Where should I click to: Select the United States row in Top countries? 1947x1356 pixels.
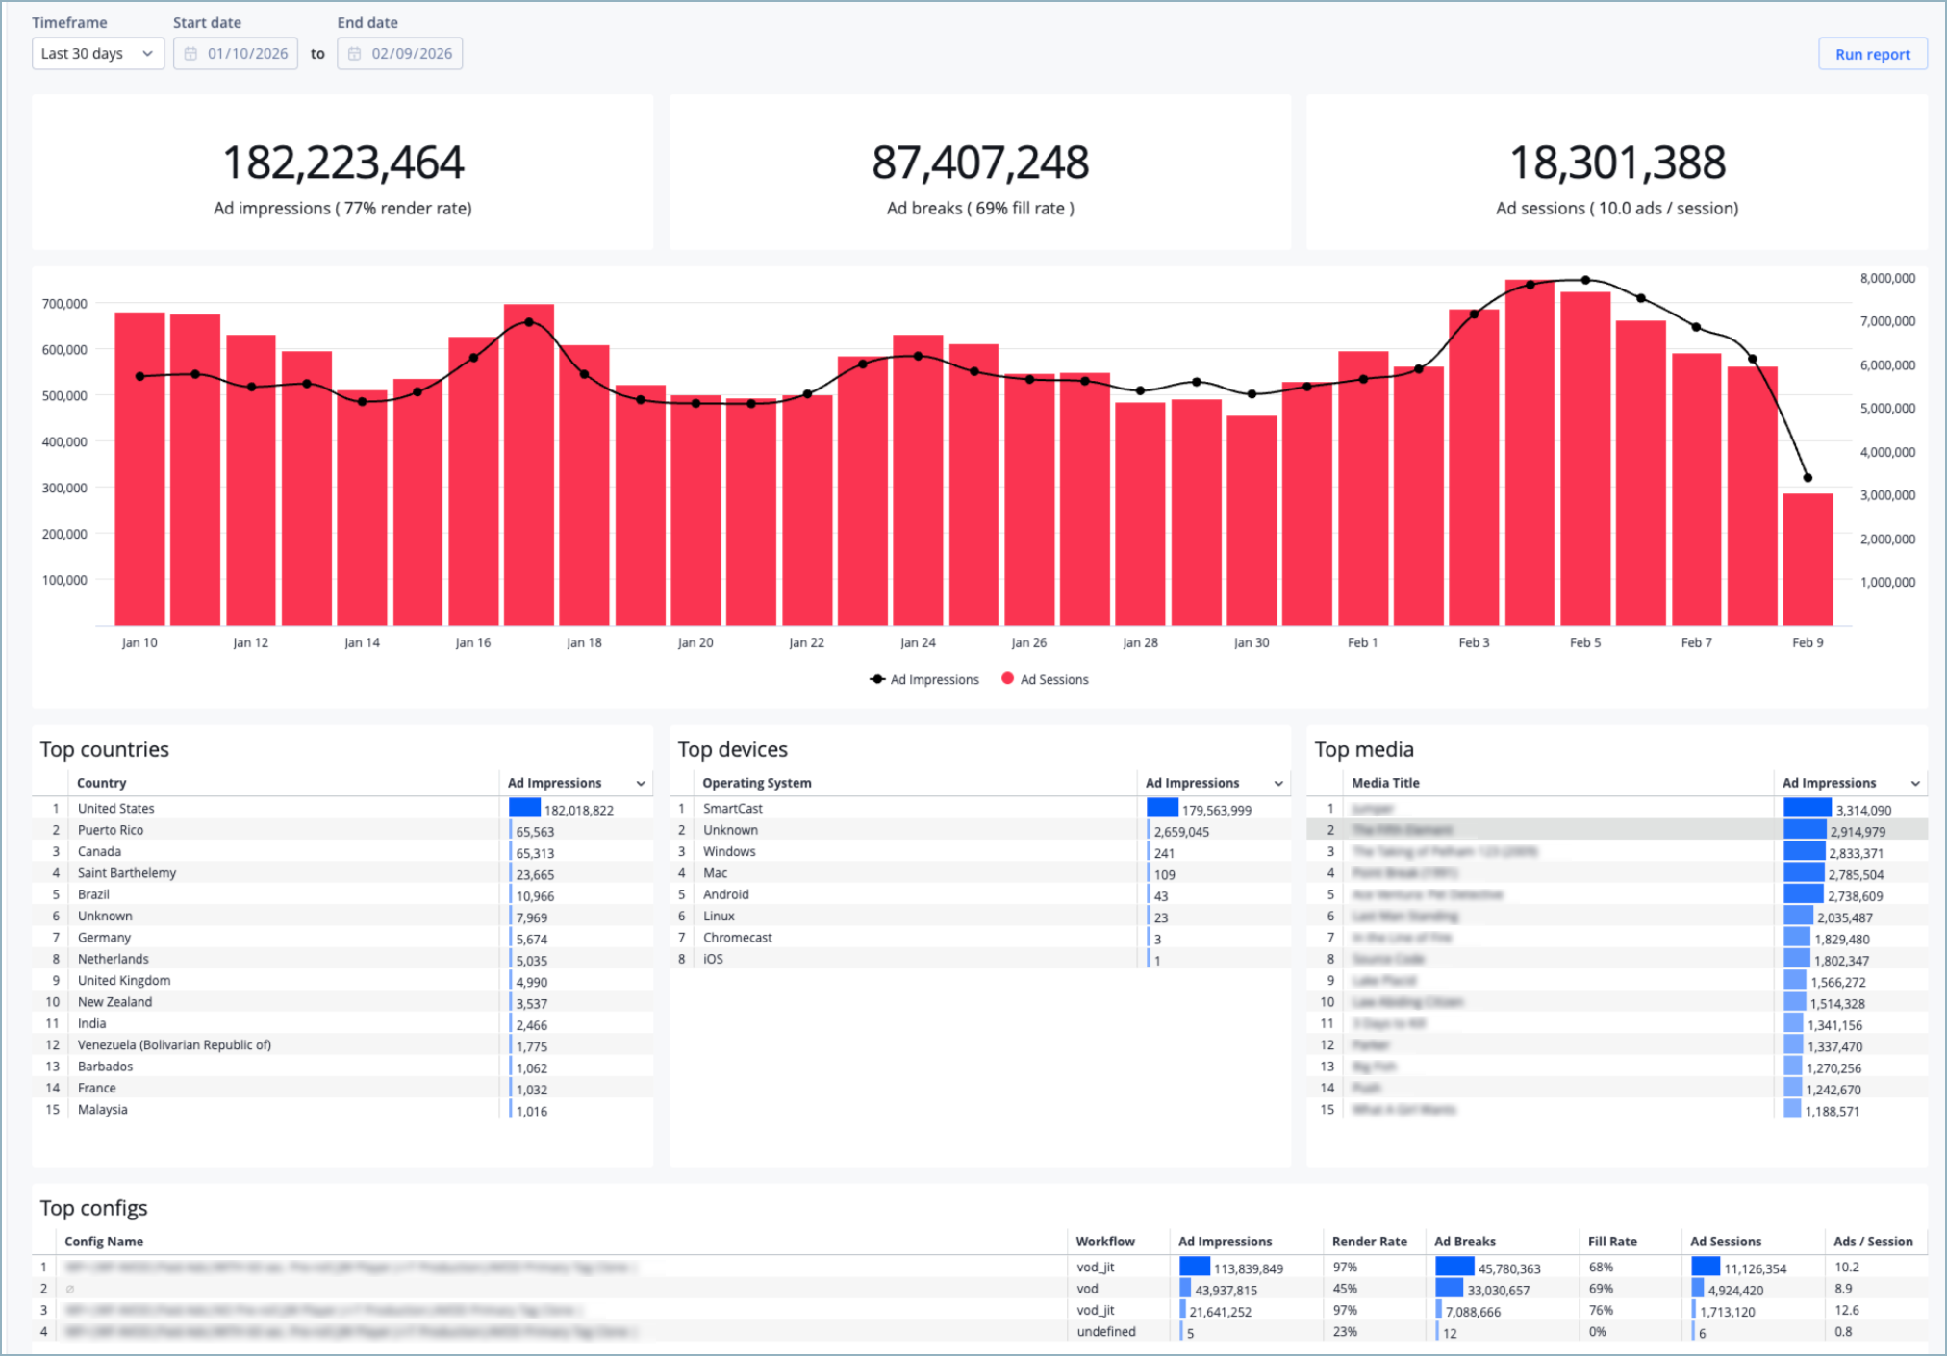point(289,808)
